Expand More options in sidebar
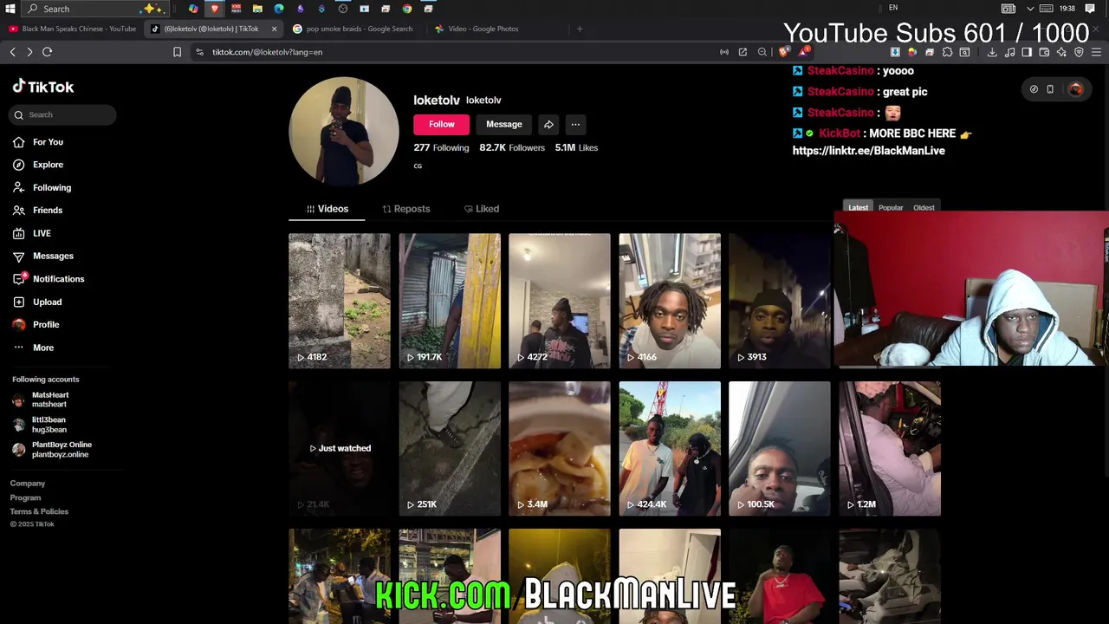Image resolution: width=1109 pixels, height=624 pixels. point(35,348)
